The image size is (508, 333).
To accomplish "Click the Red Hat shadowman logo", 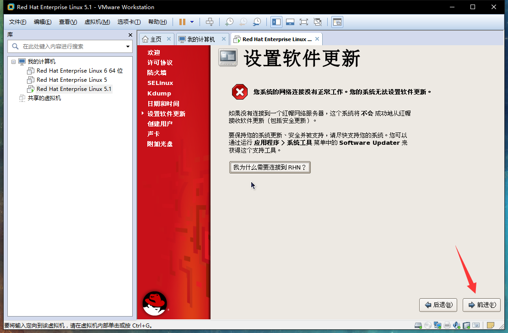I will click(155, 304).
